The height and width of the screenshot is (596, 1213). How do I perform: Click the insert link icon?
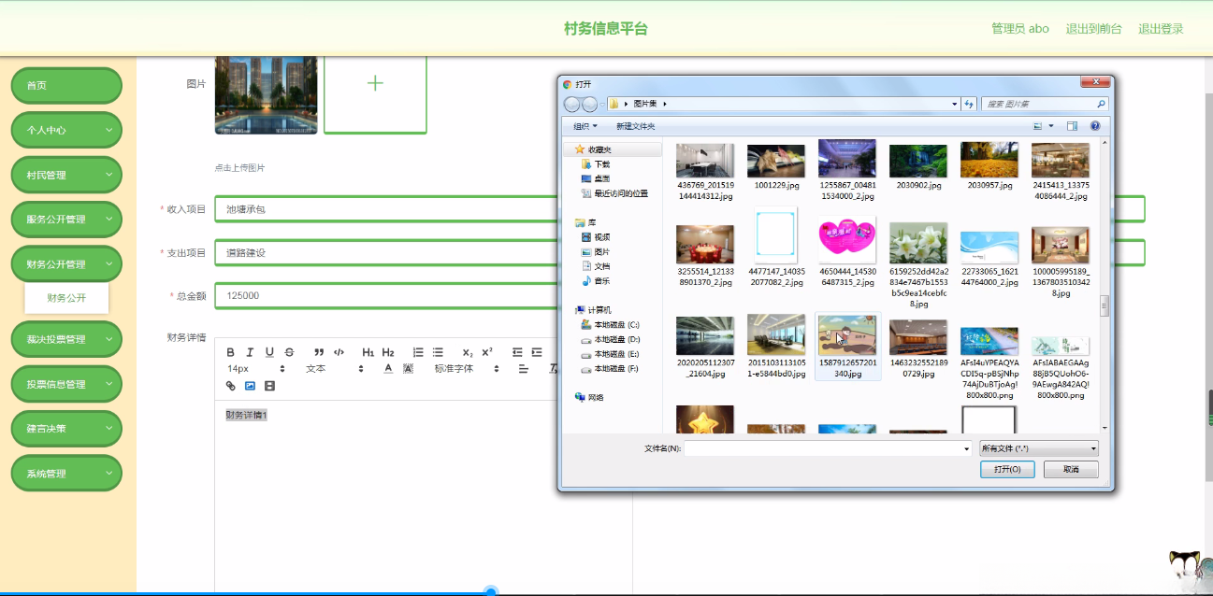tap(230, 385)
